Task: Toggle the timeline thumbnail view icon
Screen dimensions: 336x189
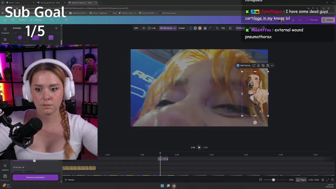Action: click(x=260, y=180)
